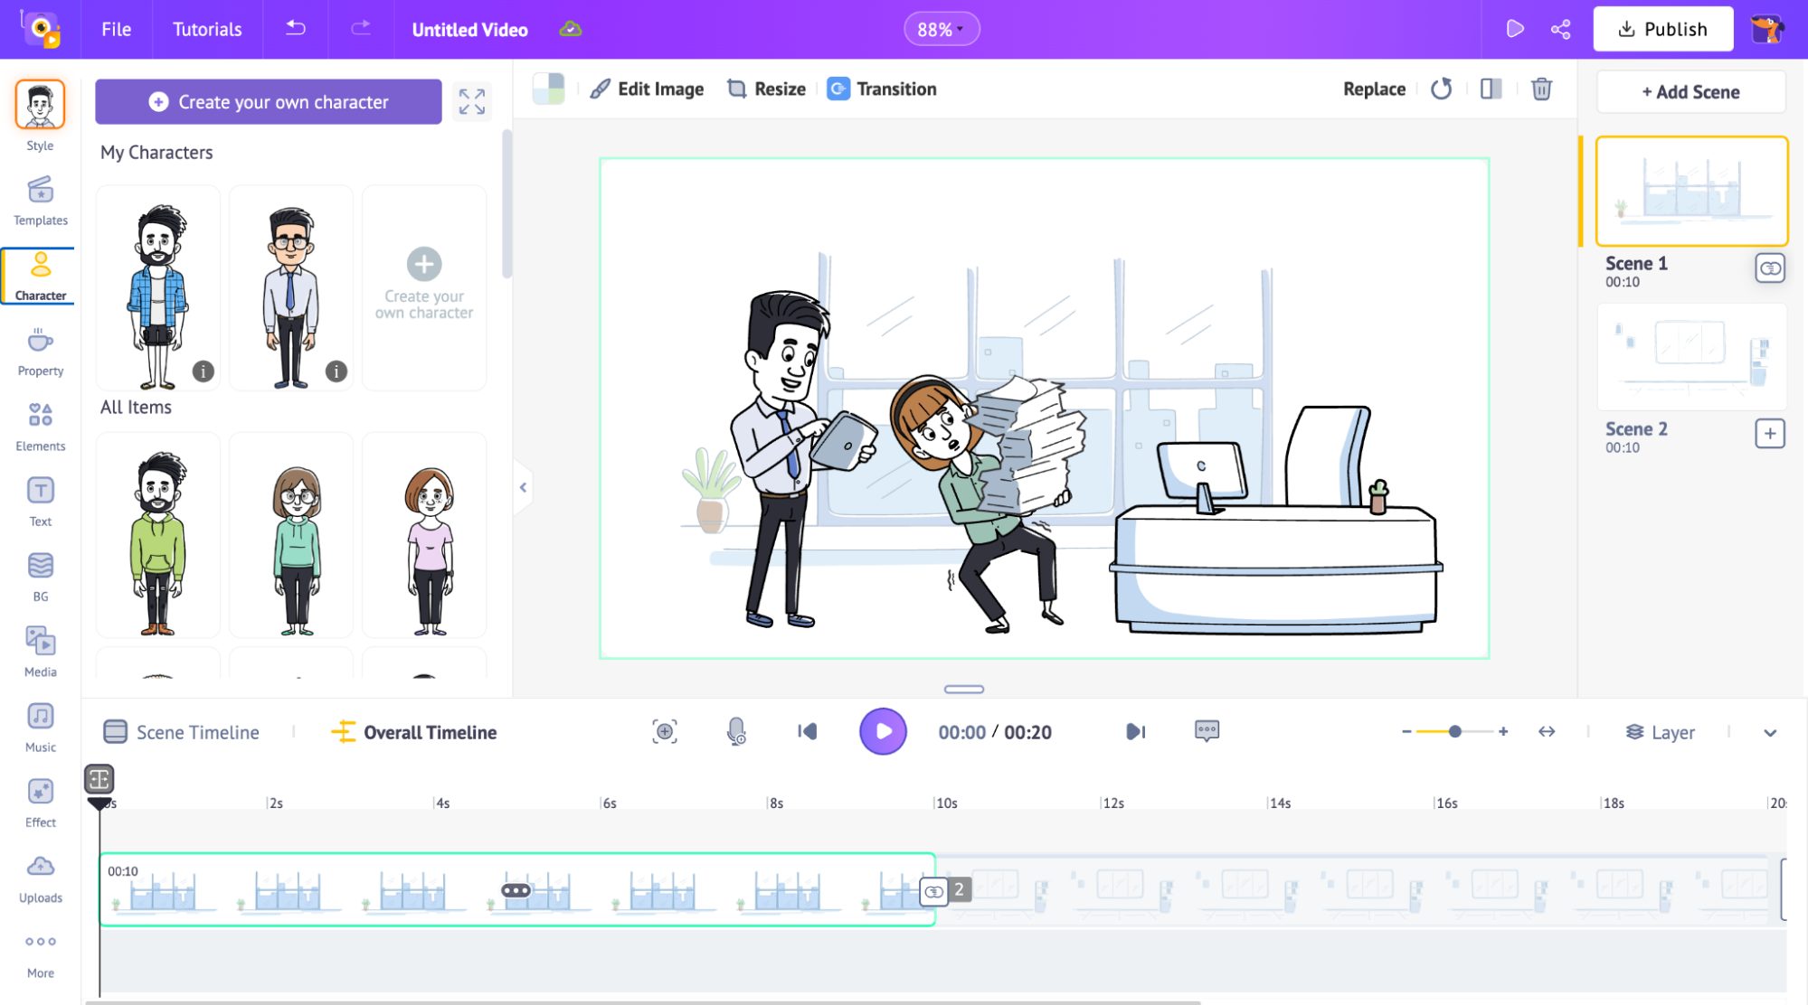Open the More options in sidebar
1808x1005 pixels.
40,954
